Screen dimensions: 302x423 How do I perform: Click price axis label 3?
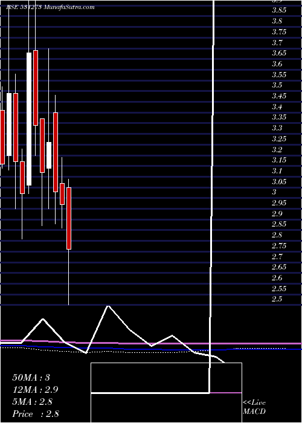(275, 192)
